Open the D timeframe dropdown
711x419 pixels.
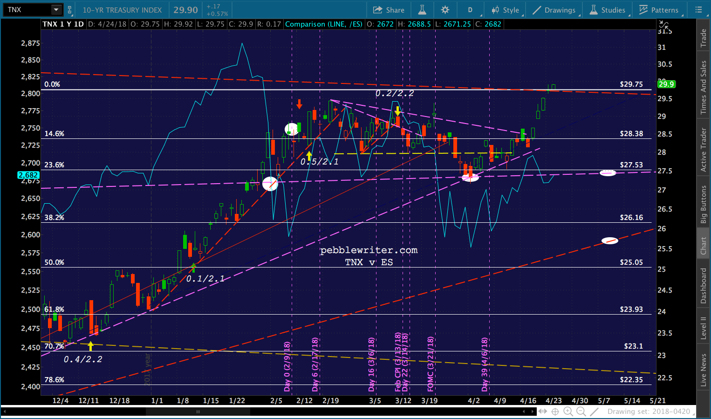pos(470,10)
